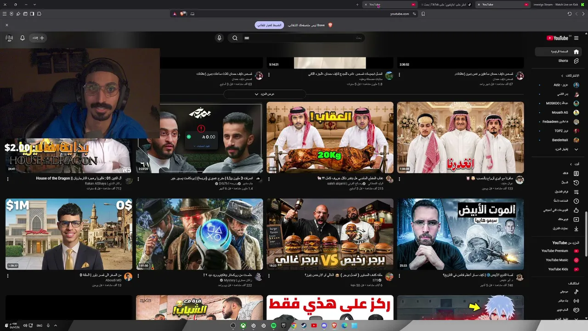Open YouTube Premium link
Viewport: 588px width, 331px height.
tap(559, 251)
